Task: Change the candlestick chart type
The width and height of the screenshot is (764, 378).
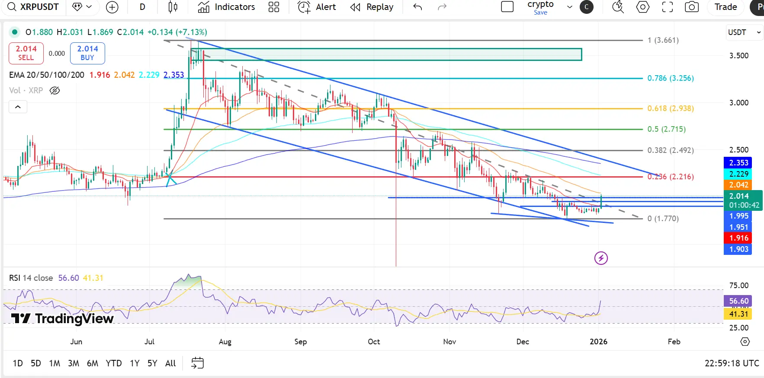Action: tap(173, 7)
